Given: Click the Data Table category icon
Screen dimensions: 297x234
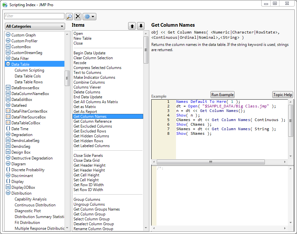Looking at the screenshot, I should click(8, 64).
